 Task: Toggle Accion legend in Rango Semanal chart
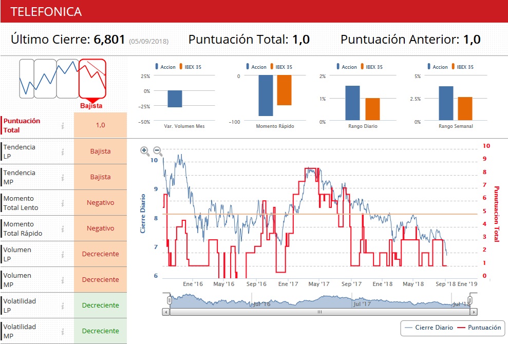click(x=438, y=67)
